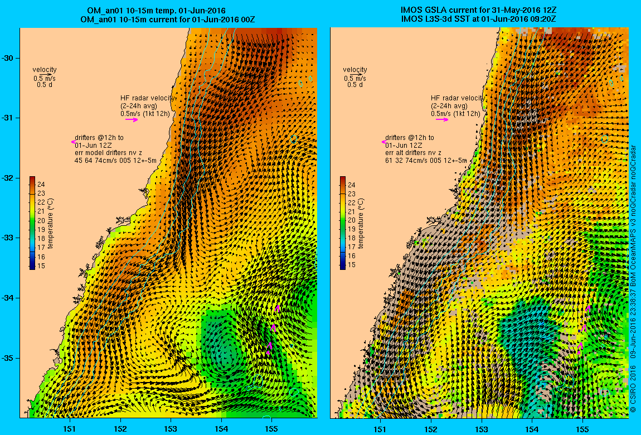The width and height of the screenshot is (641, 435).
Task: Click '45 64 74cm/s 005 12+-5m' statistics line
Action: 115,161
